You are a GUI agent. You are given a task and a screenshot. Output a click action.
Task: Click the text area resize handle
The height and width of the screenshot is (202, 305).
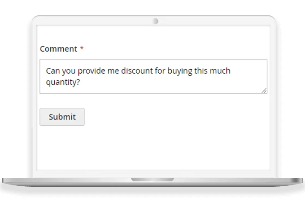click(264, 91)
